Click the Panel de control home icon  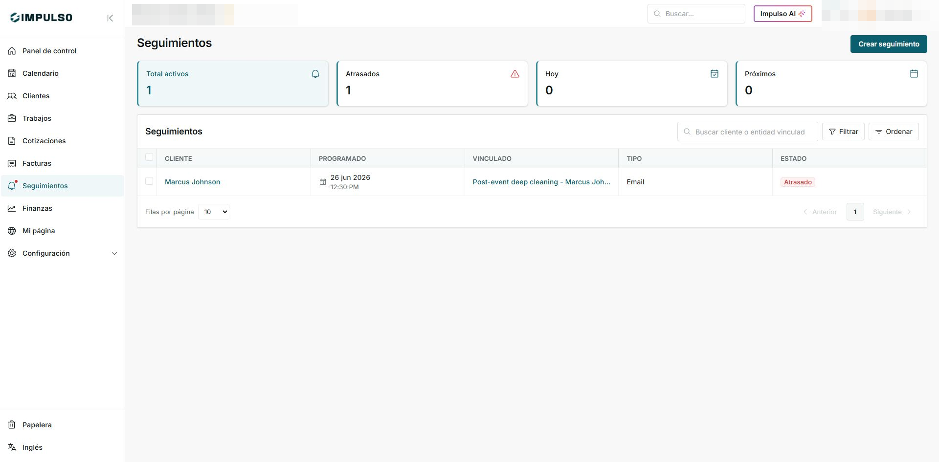[x=12, y=51]
